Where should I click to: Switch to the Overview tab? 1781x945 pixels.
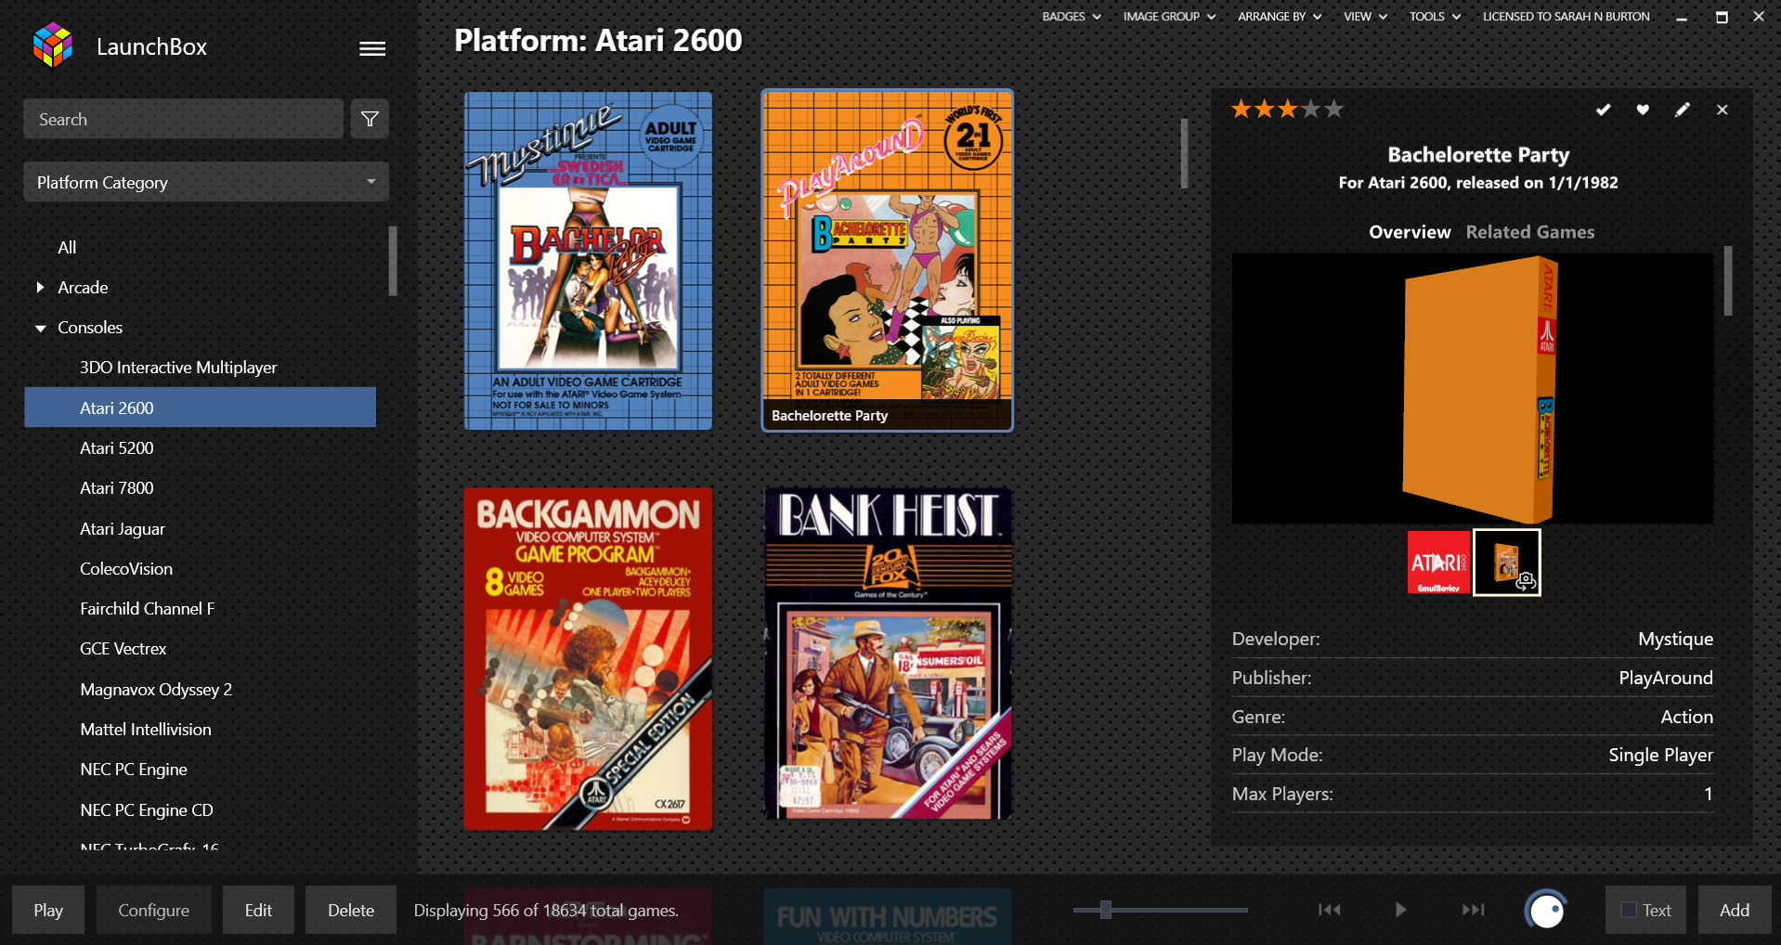pyautogui.click(x=1410, y=232)
